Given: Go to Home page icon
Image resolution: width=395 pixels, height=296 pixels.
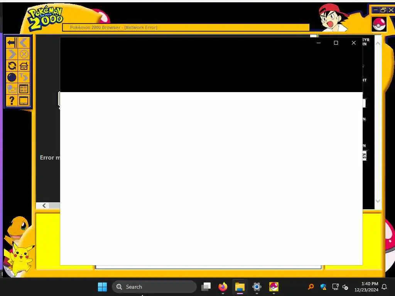Looking at the screenshot, I should click(x=24, y=66).
